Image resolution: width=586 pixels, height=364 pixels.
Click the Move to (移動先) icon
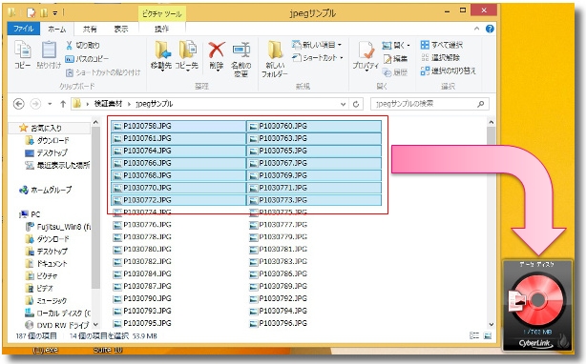point(161,55)
